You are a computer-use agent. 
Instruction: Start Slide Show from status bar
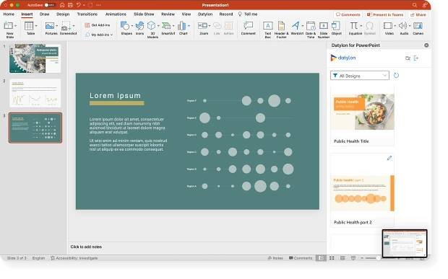pyautogui.click(x=353, y=258)
